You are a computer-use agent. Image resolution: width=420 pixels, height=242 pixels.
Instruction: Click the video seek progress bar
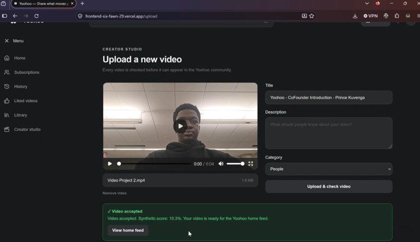(x=155, y=163)
